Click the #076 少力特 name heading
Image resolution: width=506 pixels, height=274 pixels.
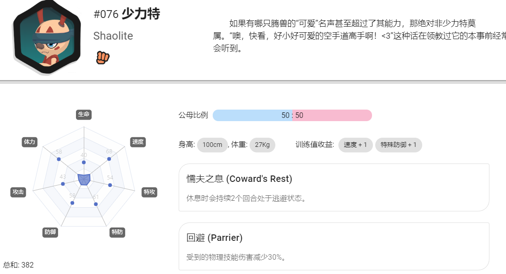pyautogui.click(x=127, y=14)
